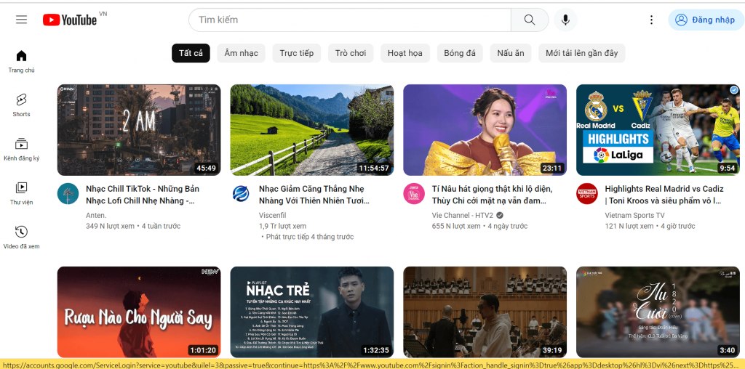The image size is (745, 369).
Task: Open Nhạc Chill TikTok video title
Action: pyautogui.click(x=143, y=195)
